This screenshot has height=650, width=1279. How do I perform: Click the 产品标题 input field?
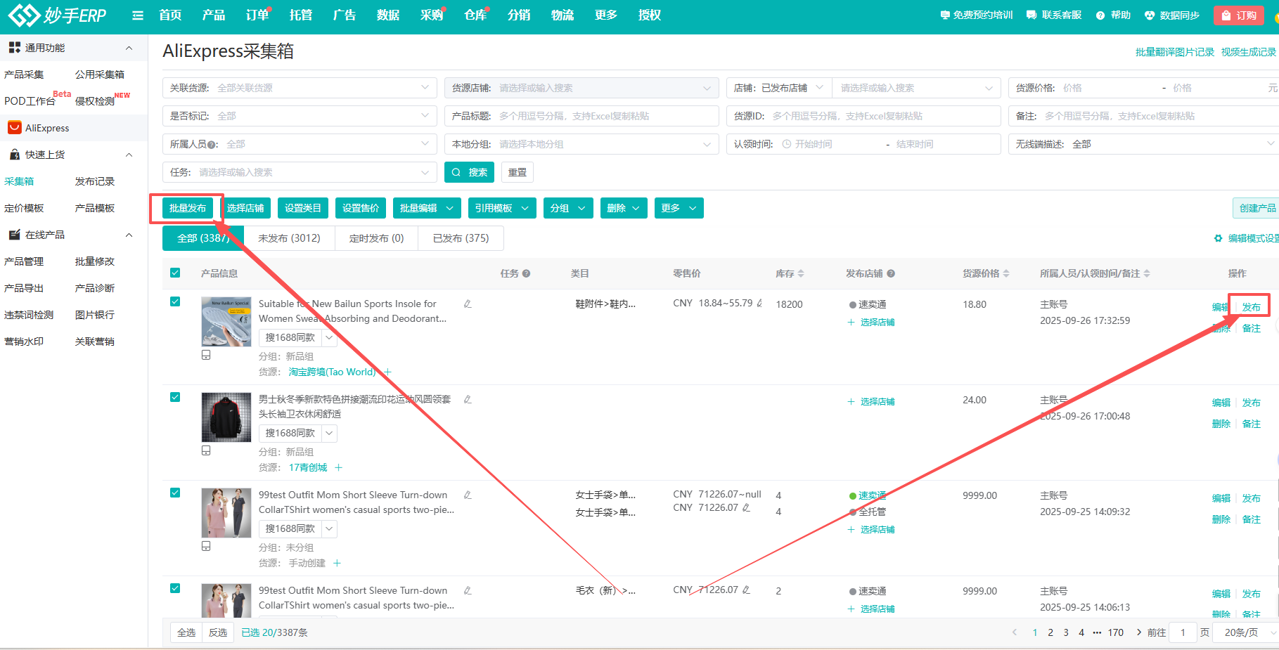click(x=605, y=116)
